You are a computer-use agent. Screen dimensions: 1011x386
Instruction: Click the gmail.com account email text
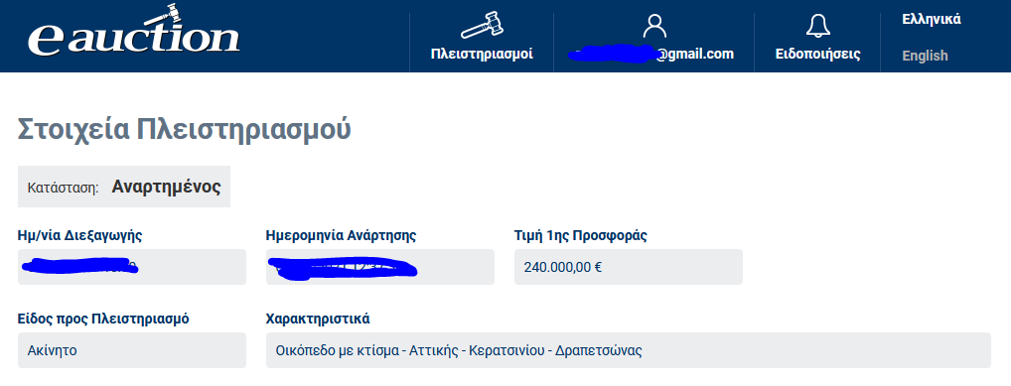(651, 55)
